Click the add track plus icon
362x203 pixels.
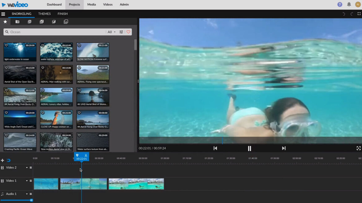click(x=2, y=160)
